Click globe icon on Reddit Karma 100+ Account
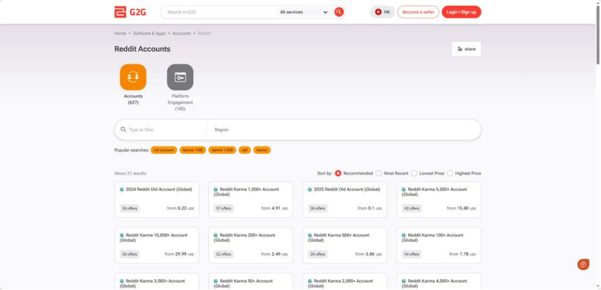This screenshot has width=601, height=290. [x=404, y=235]
